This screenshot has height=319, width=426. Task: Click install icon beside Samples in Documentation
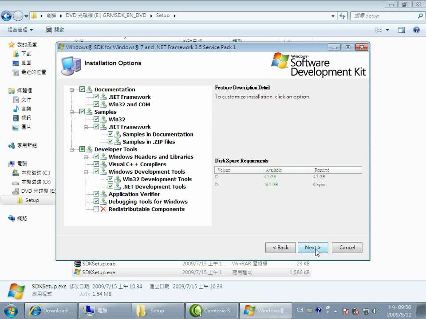tap(117, 134)
